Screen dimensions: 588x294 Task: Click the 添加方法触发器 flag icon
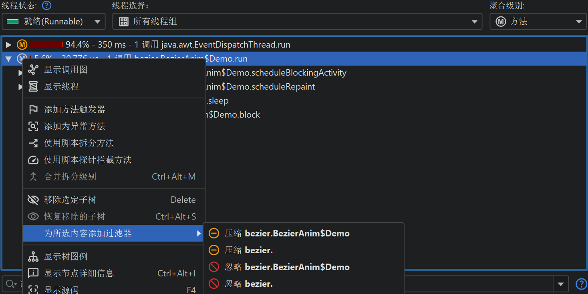(x=33, y=110)
